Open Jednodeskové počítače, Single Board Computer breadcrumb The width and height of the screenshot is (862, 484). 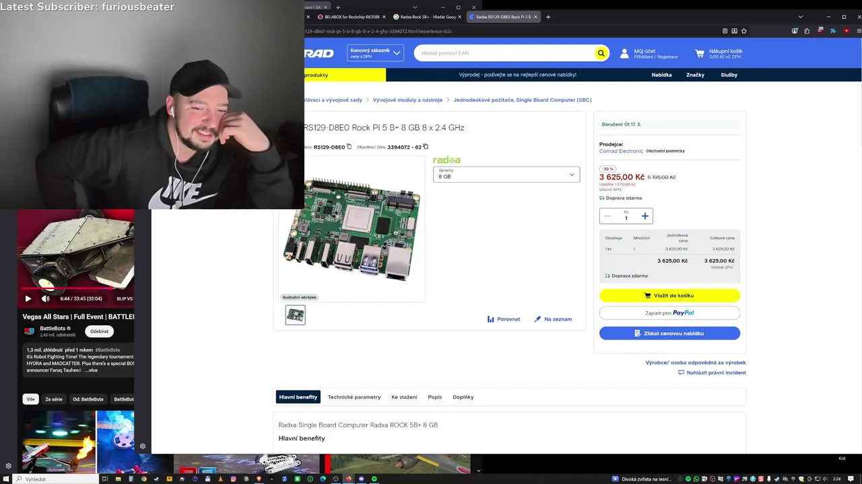tap(523, 100)
